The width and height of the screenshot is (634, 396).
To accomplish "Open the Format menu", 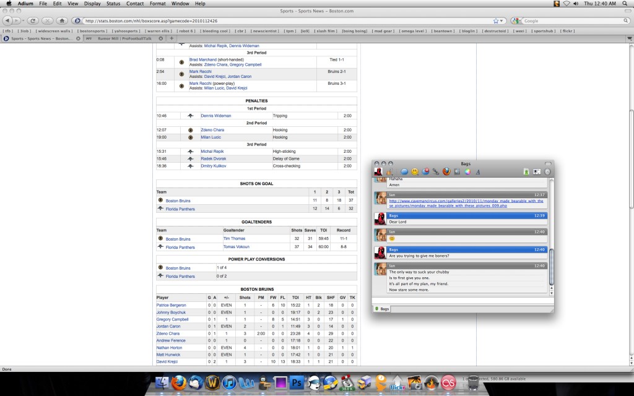I will [158, 3].
